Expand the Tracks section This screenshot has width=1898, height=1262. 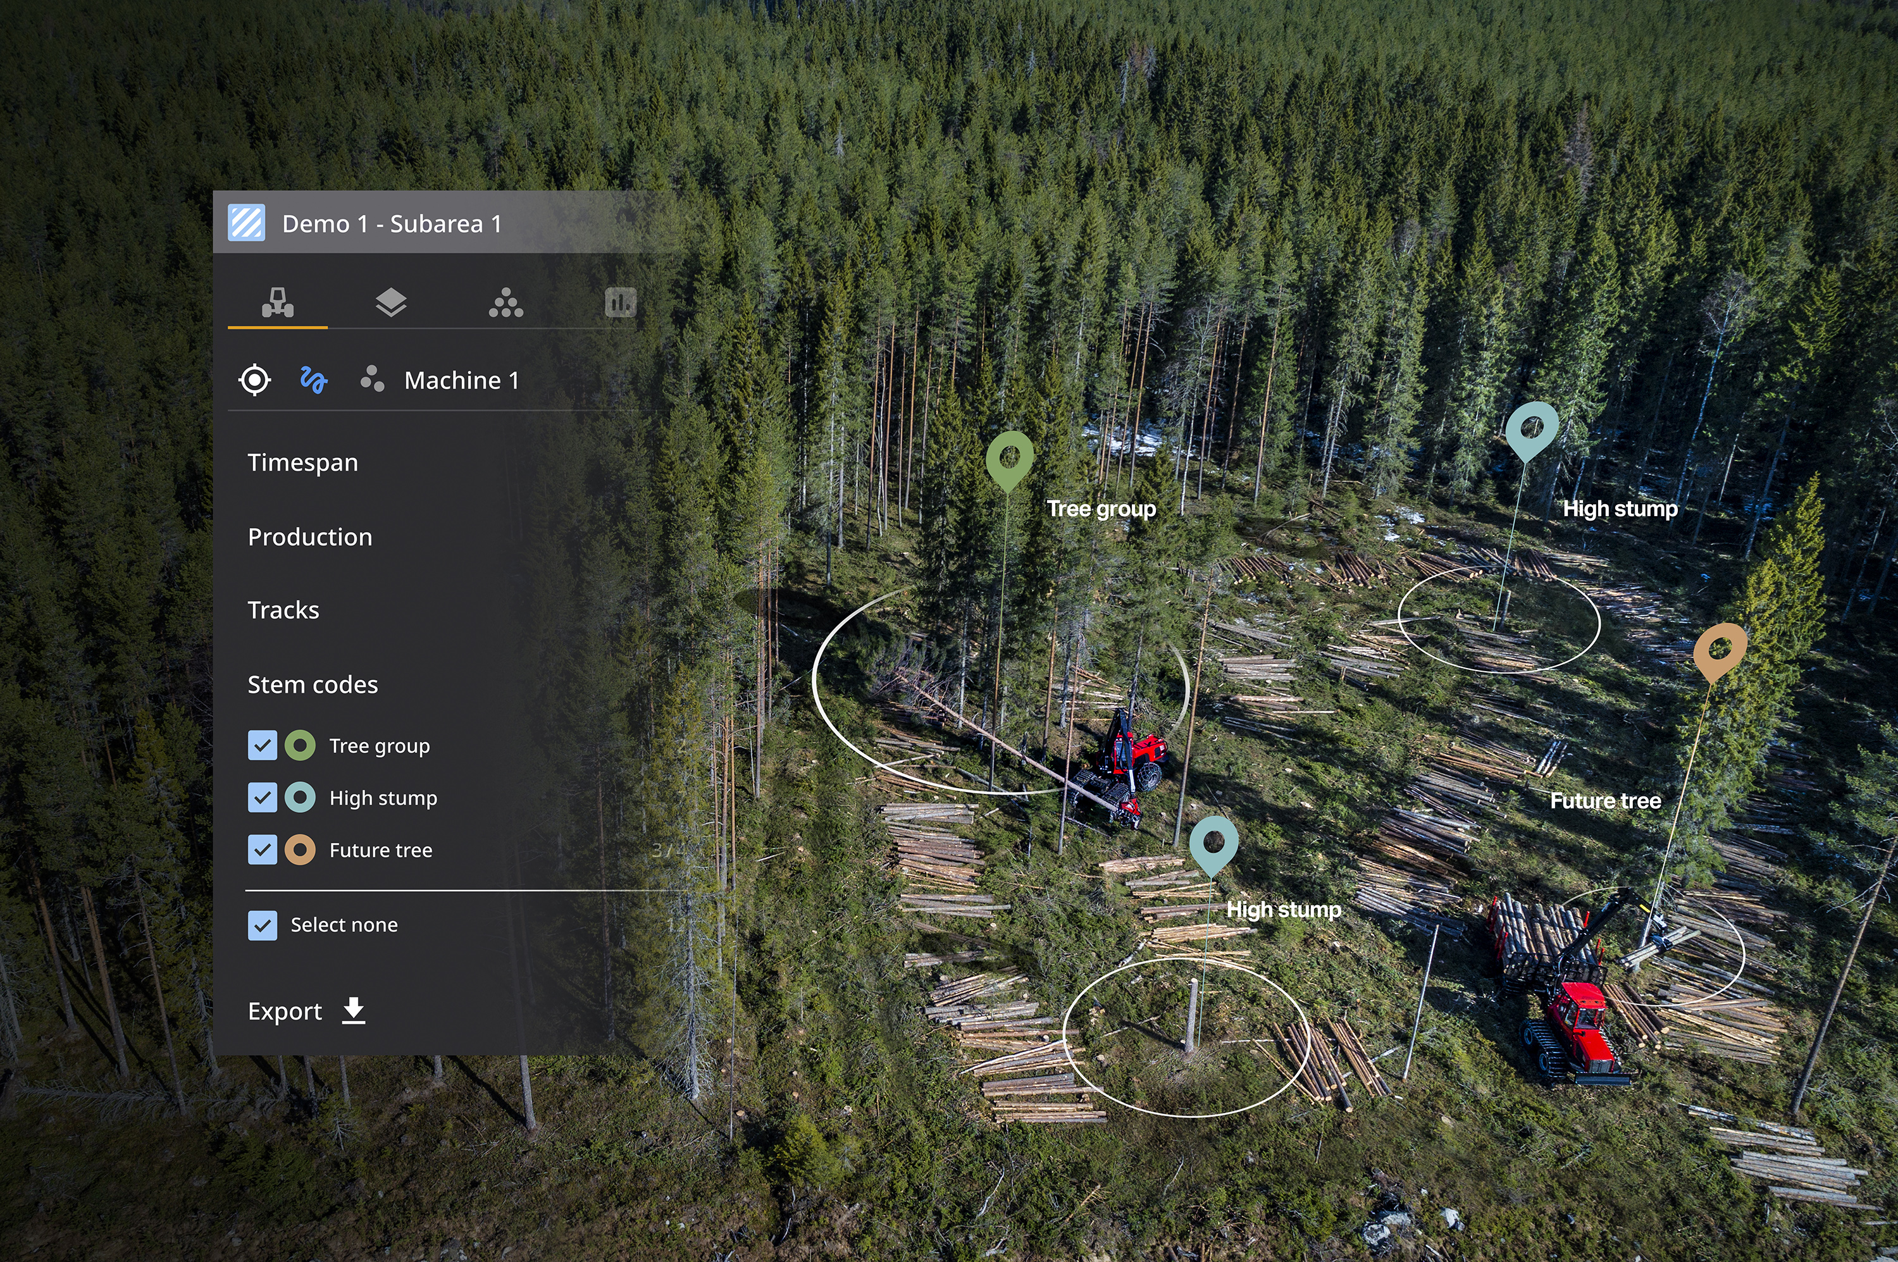click(x=283, y=610)
